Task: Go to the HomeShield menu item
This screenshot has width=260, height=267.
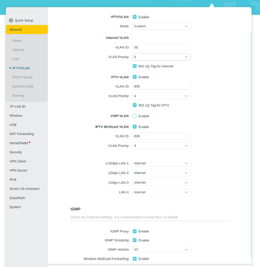Action: pyautogui.click(x=19, y=143)
